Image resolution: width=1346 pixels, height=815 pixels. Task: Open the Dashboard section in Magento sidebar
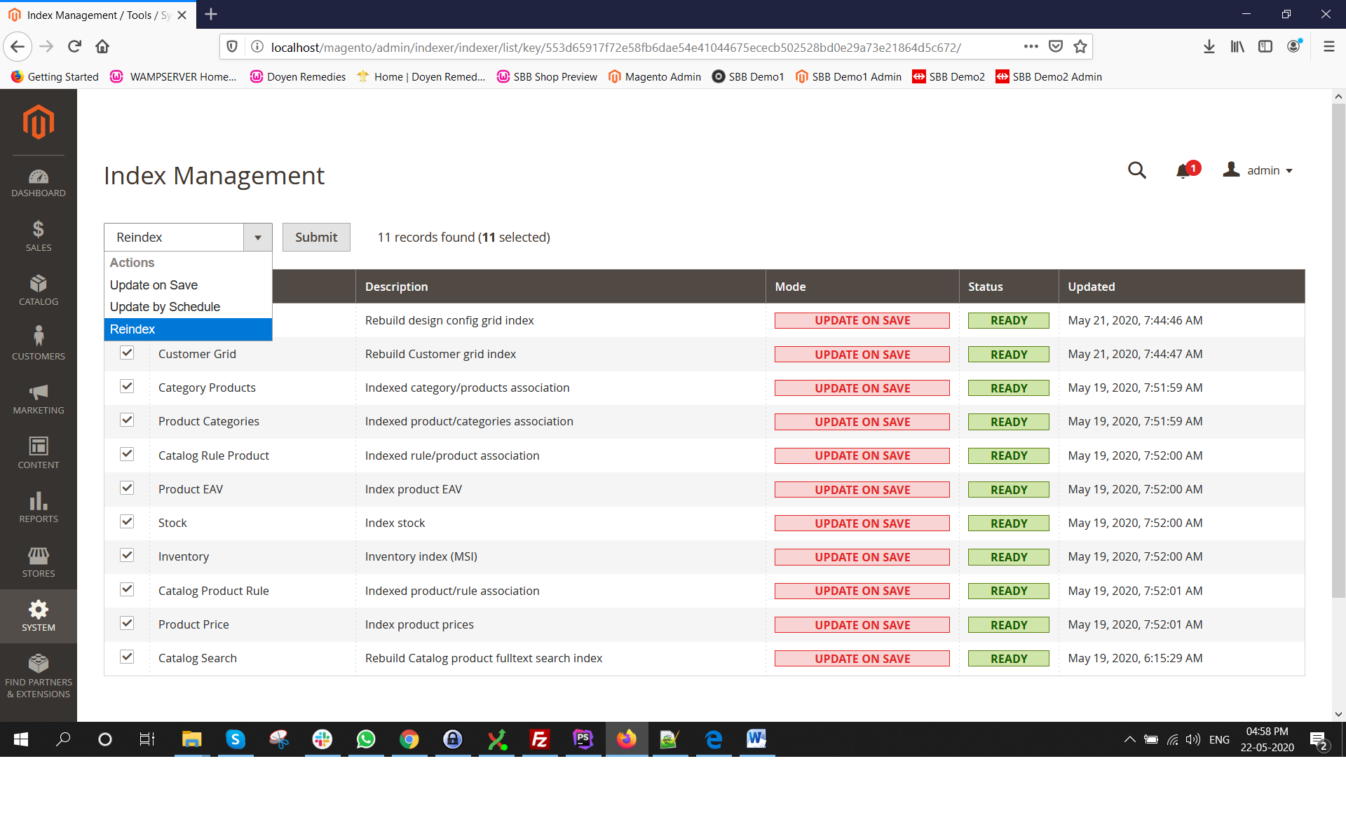coord(39,181)
